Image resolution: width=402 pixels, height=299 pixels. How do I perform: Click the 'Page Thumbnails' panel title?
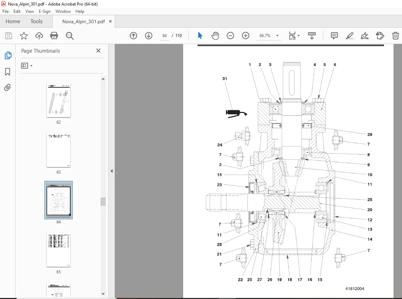pos(41,51)
